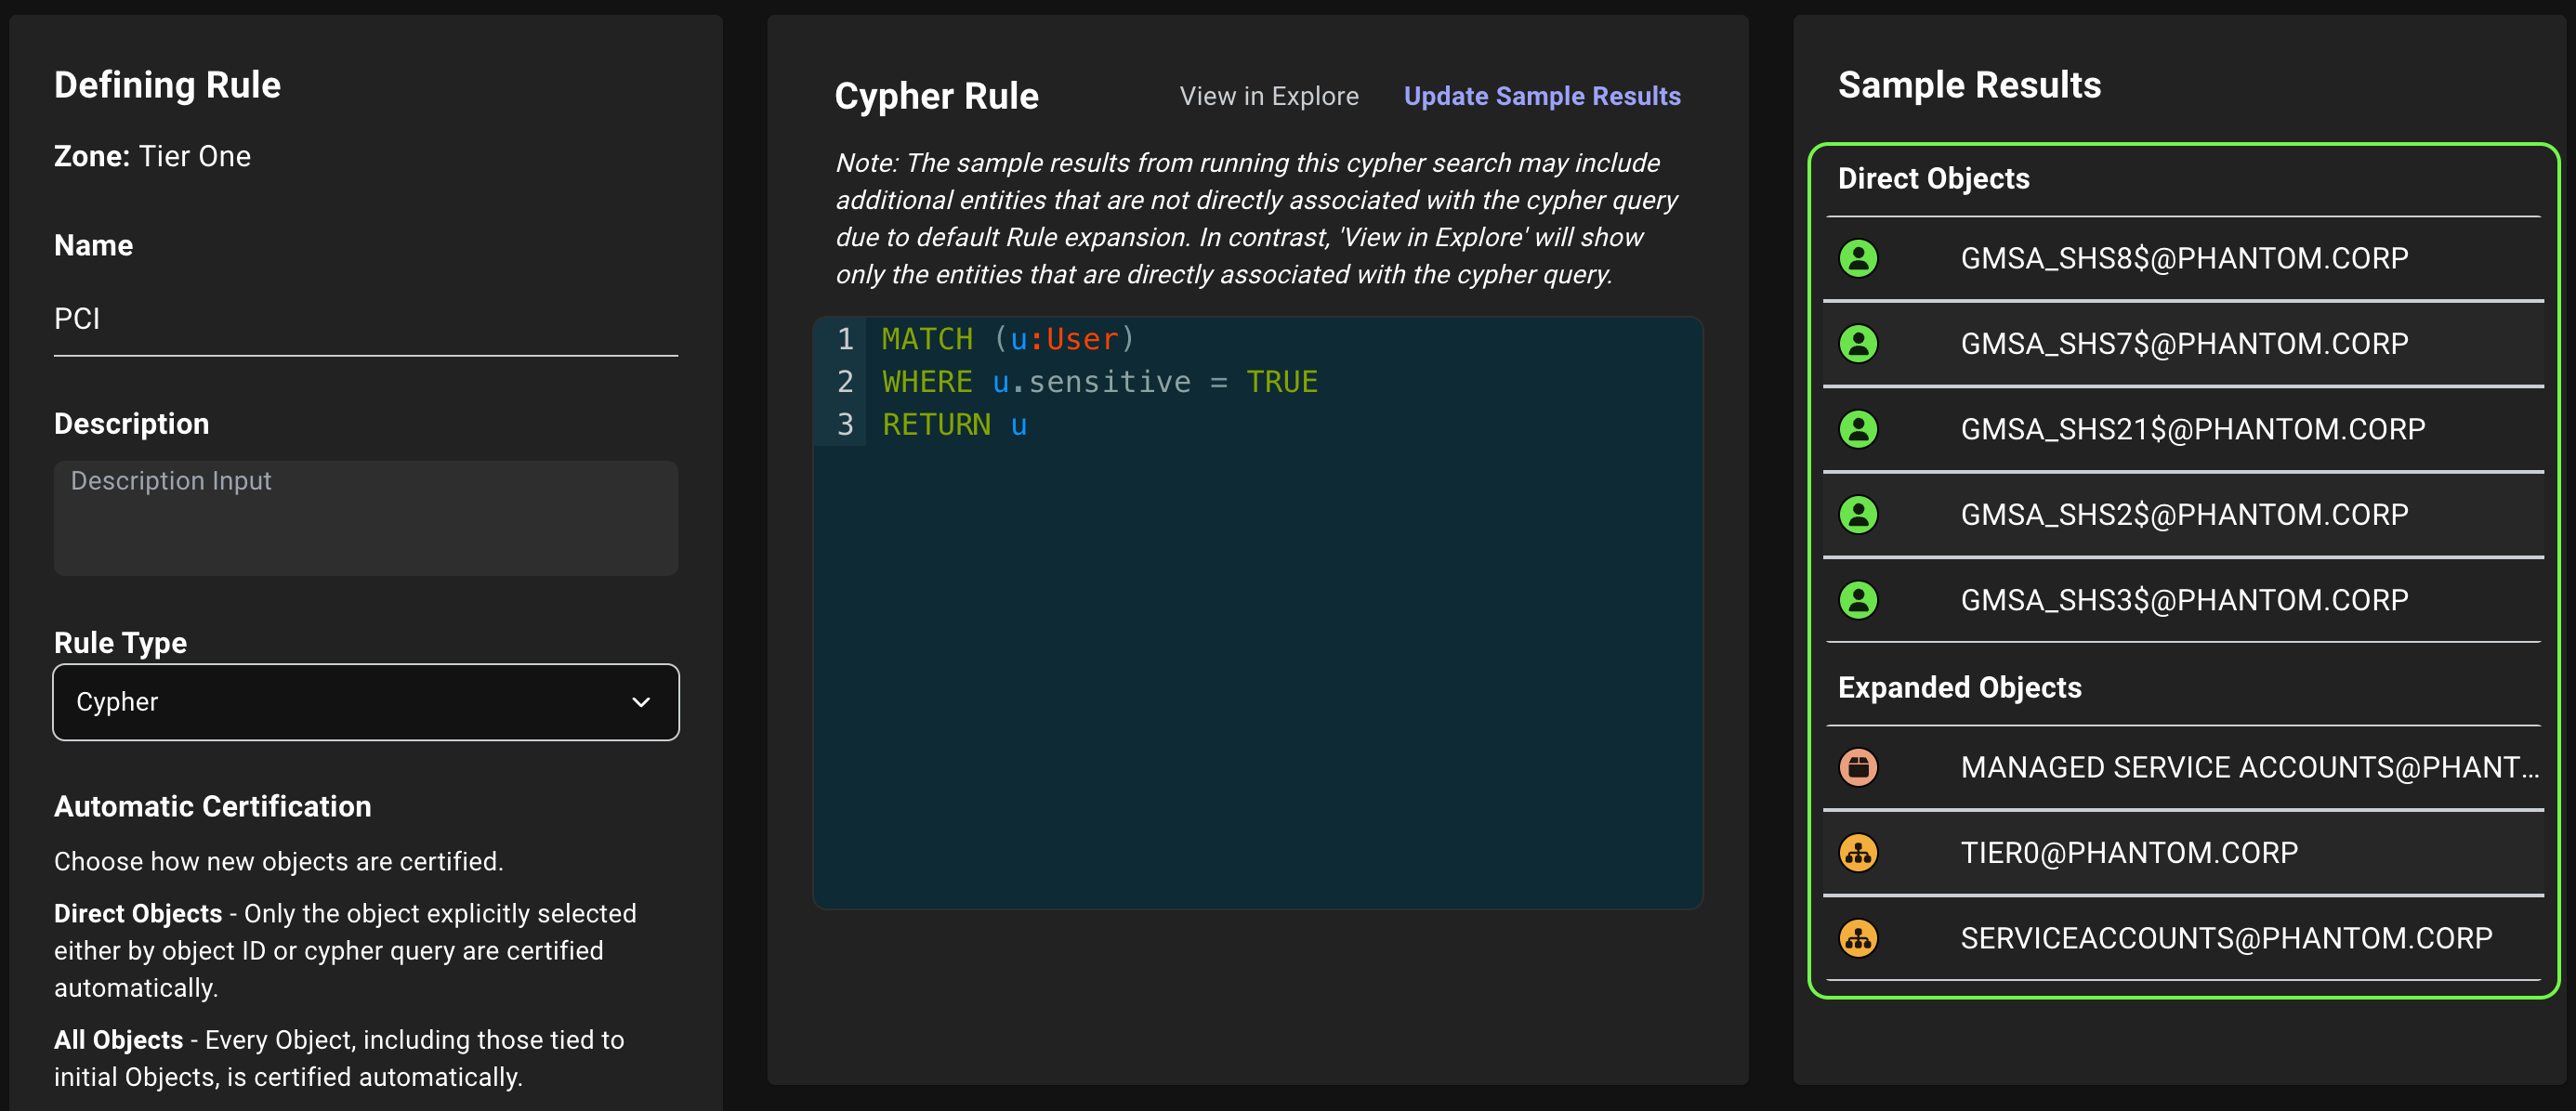Click the PCI name input field
Screen dimensions: 2576x1111
[365, 319]
